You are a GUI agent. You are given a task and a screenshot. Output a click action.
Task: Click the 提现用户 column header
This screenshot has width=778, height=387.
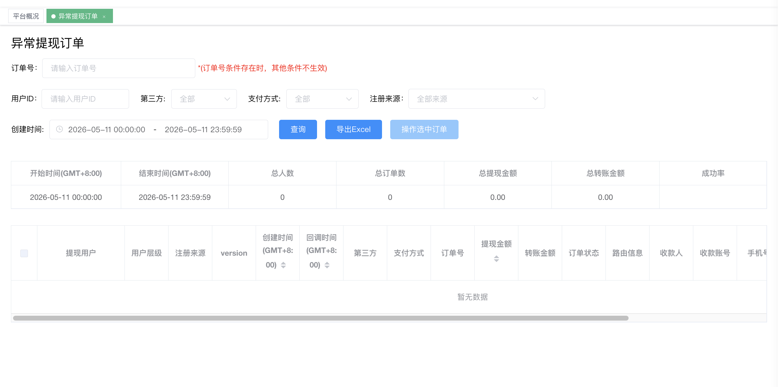(81, 253)
